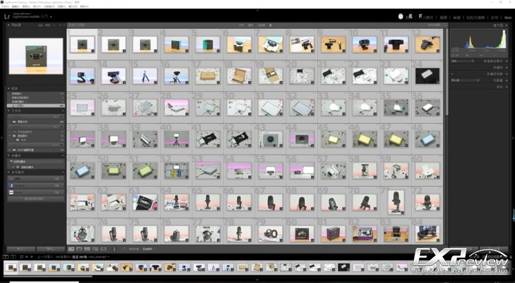Click the second window icon above filmstrip
This screenshot has height=283, width=515.
pos(14,257)
